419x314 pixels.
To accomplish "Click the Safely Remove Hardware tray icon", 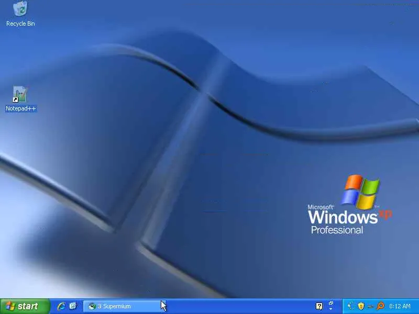I will pyautogui.click(x=370, y=306).
